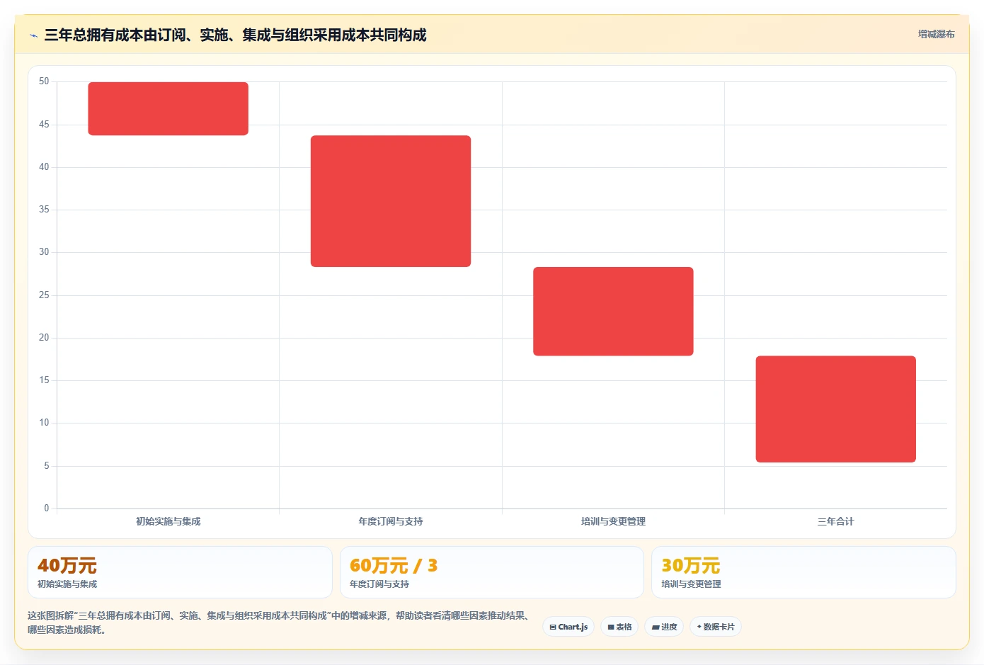Click the y-axis value 35

(x=44, y=210)
